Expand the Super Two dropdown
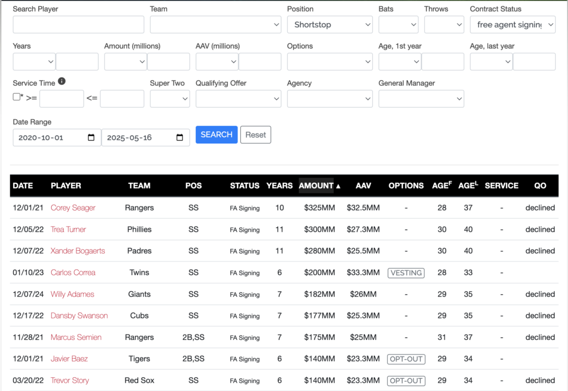 point(170,99)
